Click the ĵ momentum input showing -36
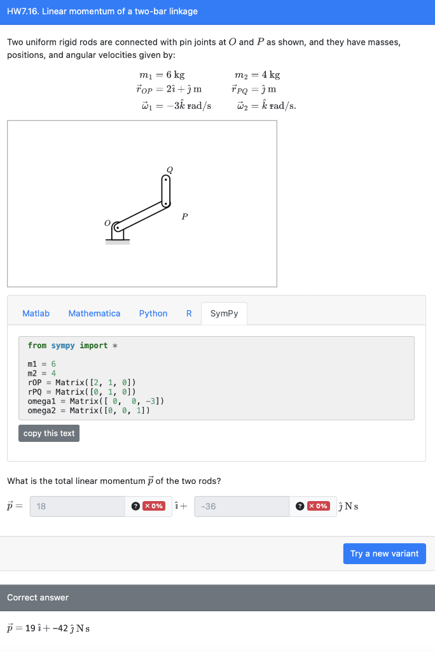 [242, 506]
